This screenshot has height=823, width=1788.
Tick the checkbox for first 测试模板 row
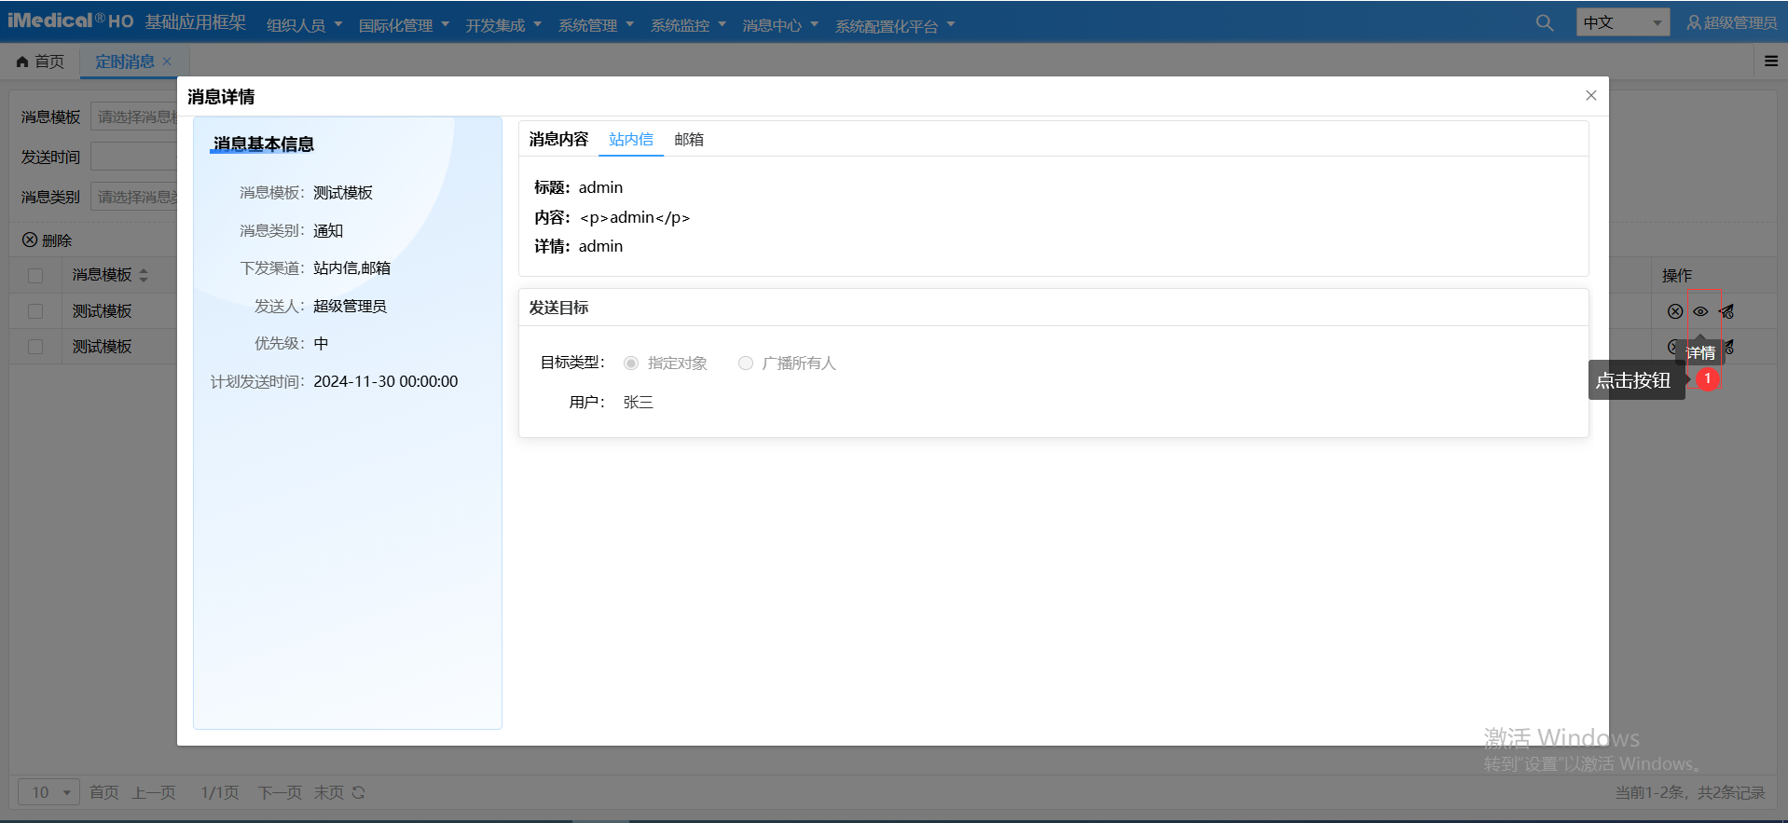tap(35, 311)
